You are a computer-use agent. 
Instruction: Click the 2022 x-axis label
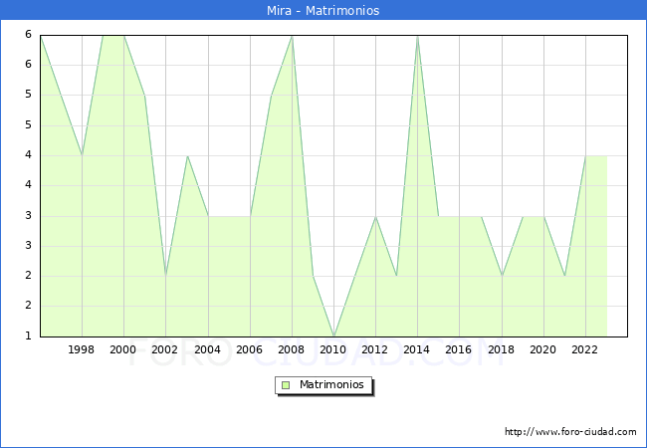coord(585,349)
